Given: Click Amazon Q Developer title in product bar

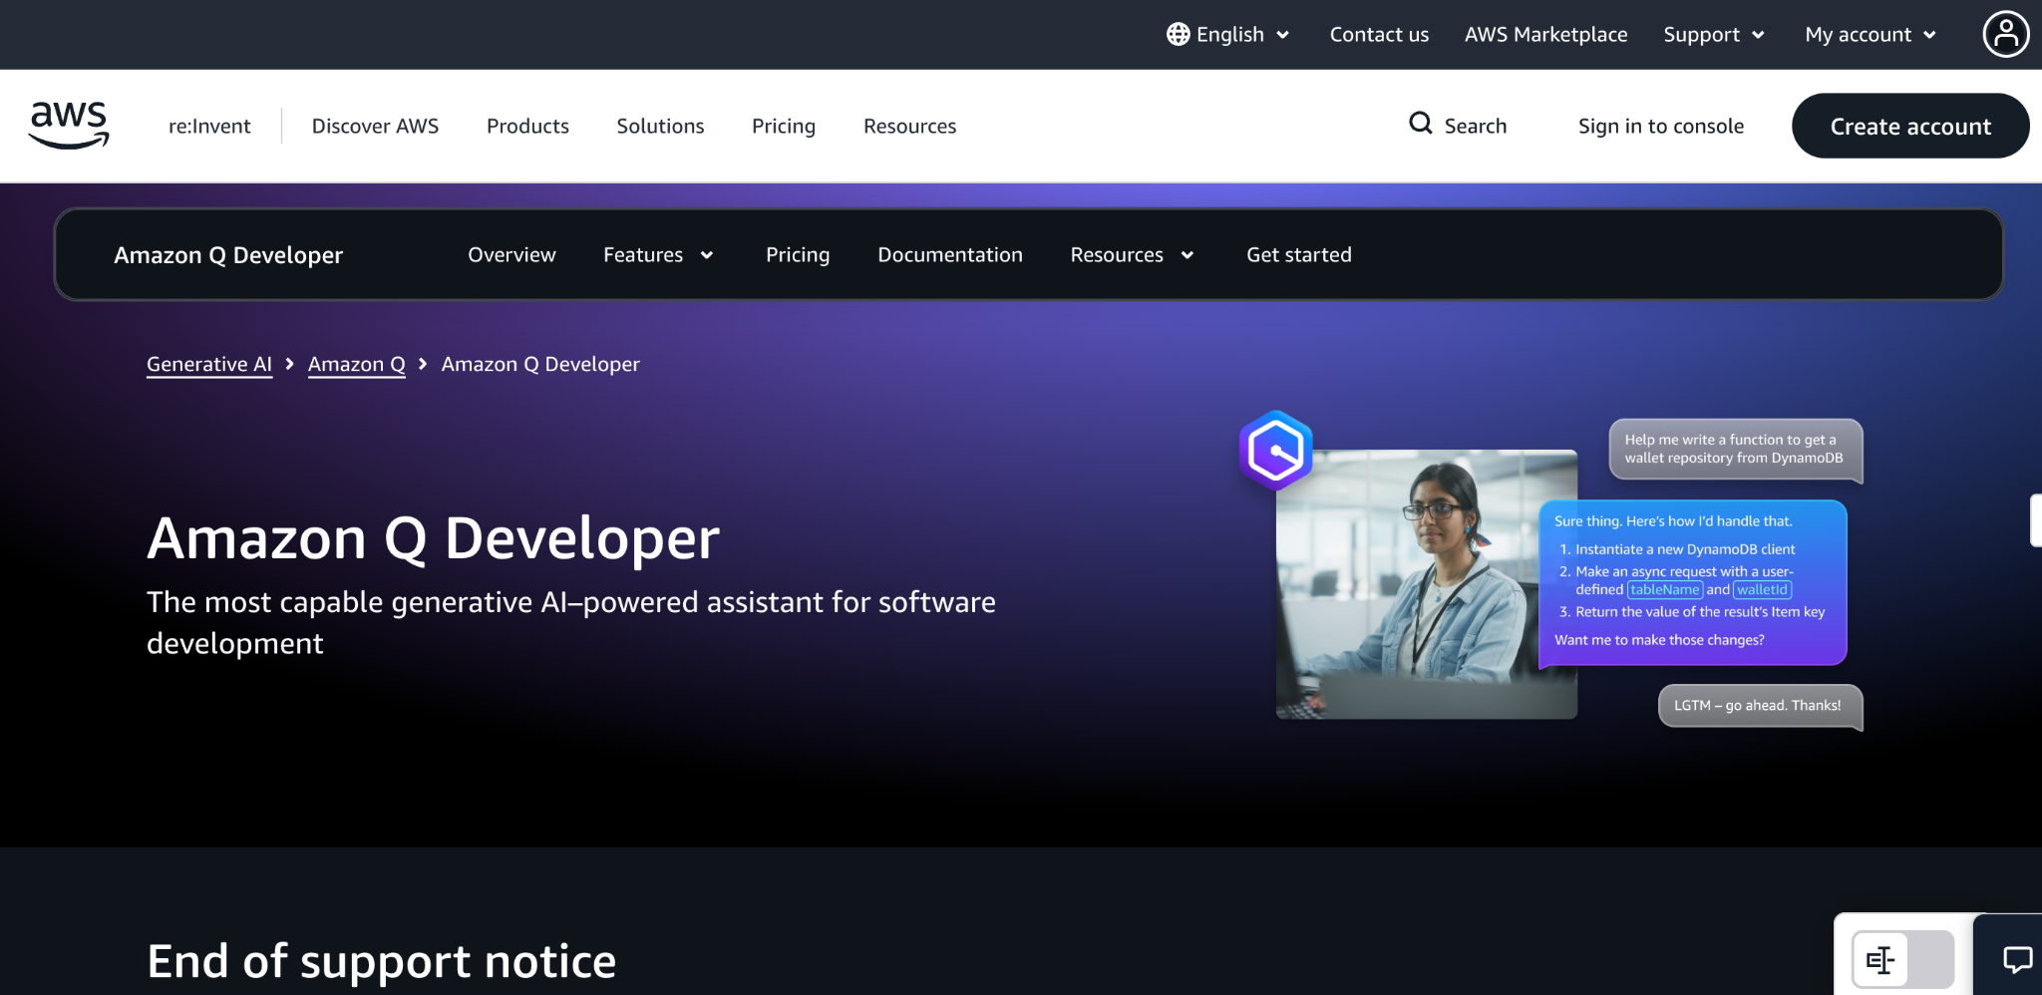Looking at the screenshot, I should 228,255.
